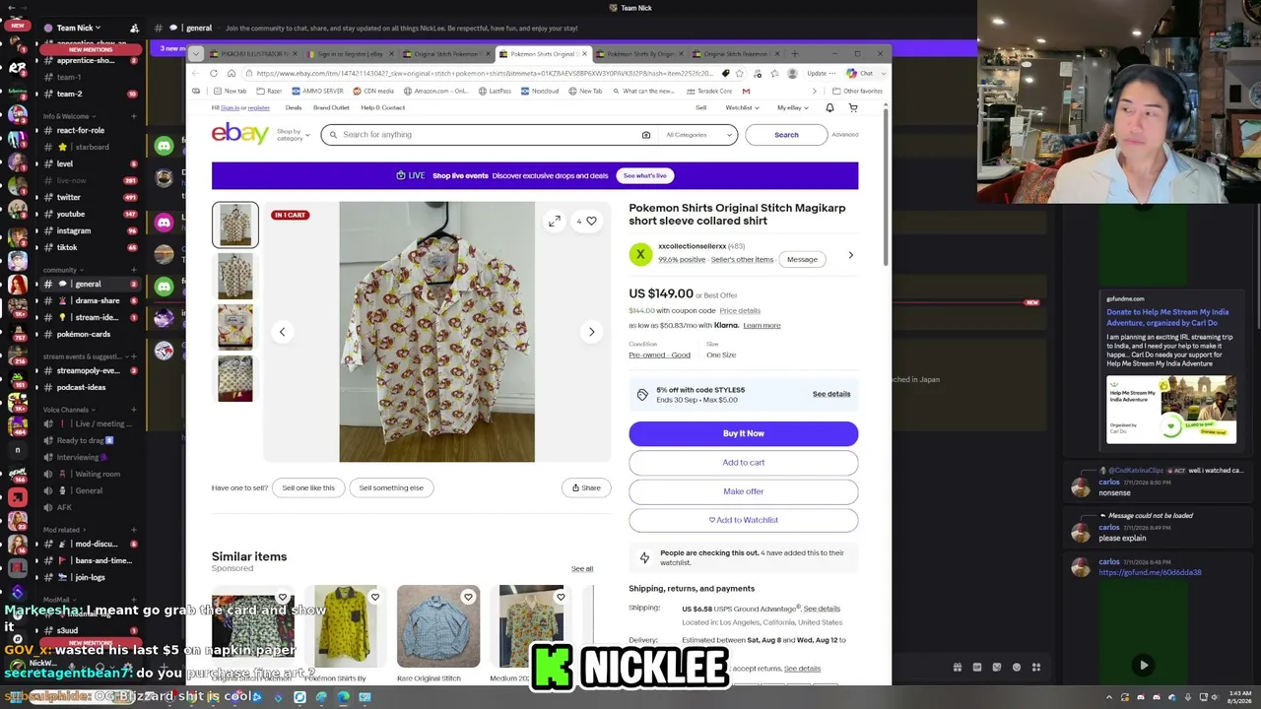Message the seller
This screenshot has width=1261, height=709.
pos(802,259)
